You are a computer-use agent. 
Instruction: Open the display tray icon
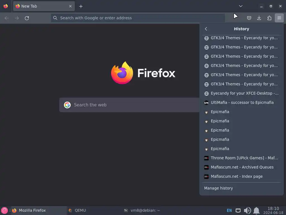238,211
